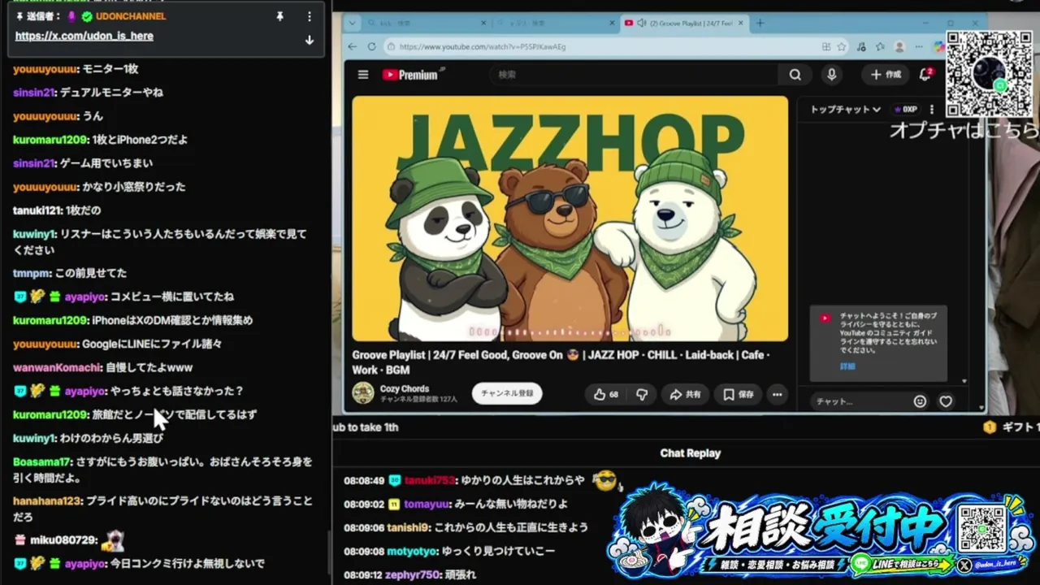
Task: Click the 共有 share button
Action: (685, 394)
